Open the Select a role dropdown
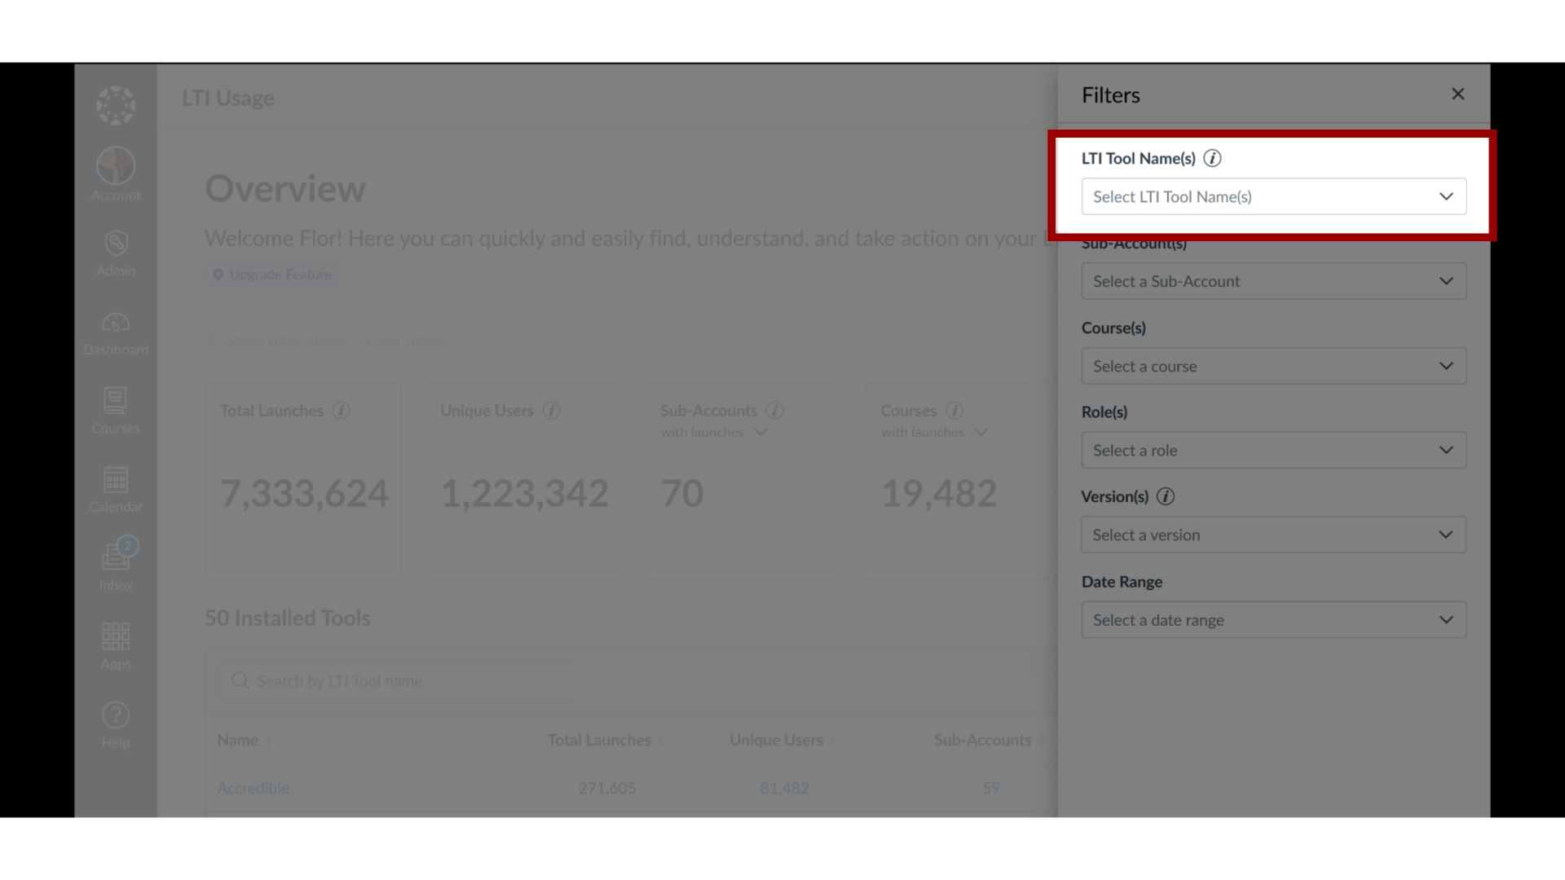 click(x=1273, y=451)
